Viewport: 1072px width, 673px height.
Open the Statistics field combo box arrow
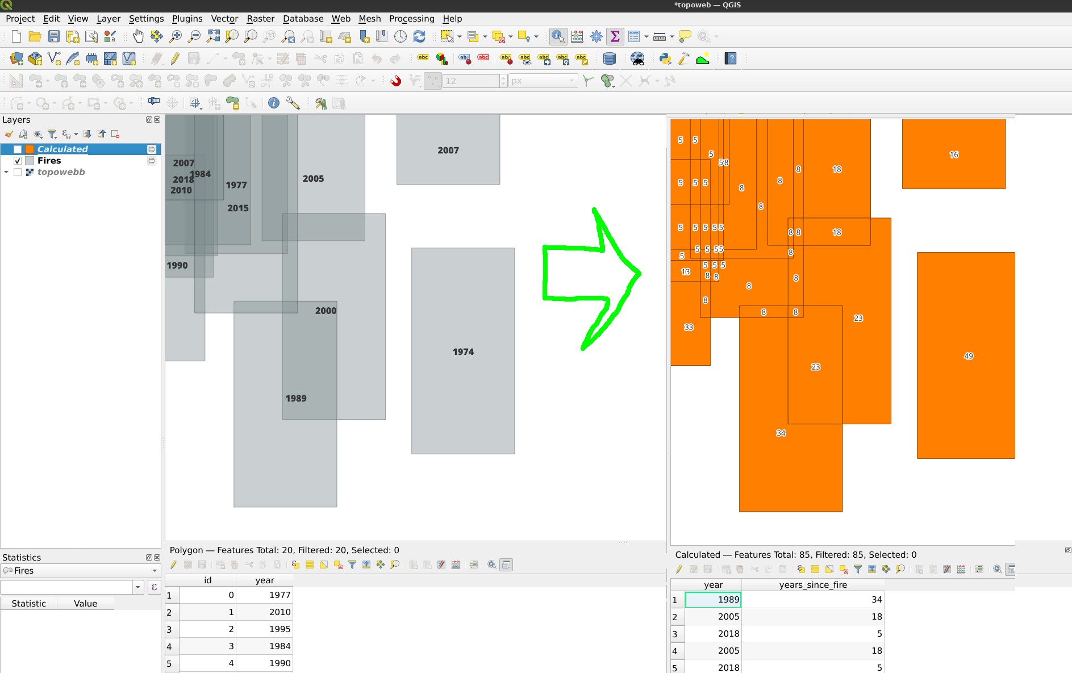[x=138, y=587]
